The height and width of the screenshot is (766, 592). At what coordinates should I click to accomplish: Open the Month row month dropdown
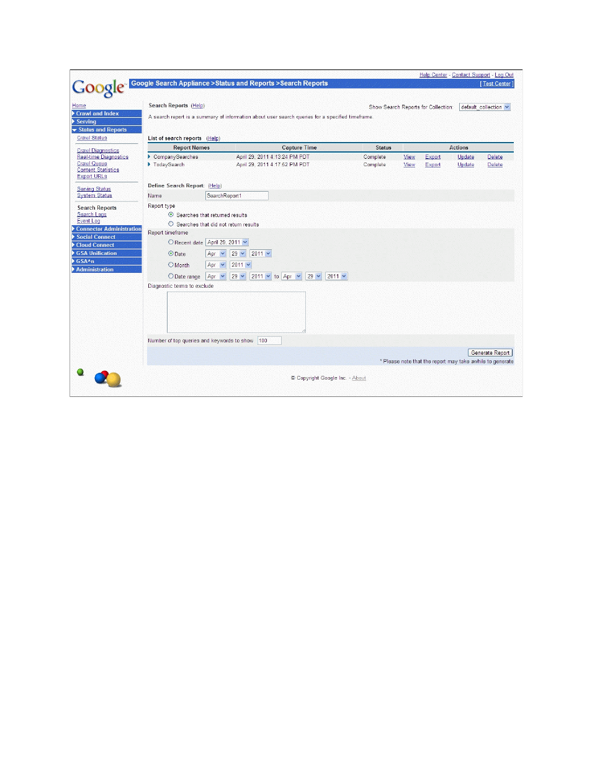pos(216,265)
